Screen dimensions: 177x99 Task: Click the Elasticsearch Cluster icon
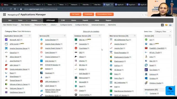(111, 57)
